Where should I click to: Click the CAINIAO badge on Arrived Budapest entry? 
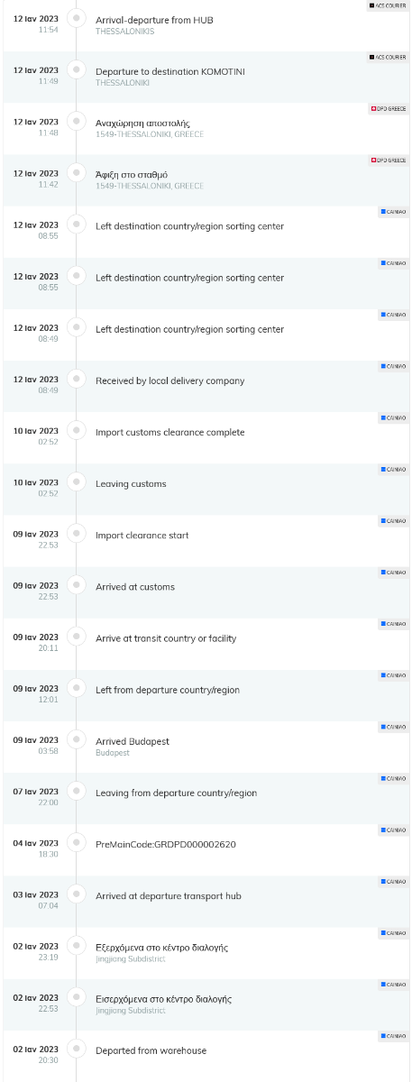[393, 727]
